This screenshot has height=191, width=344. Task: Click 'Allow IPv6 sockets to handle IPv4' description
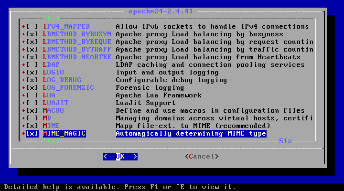212,27
